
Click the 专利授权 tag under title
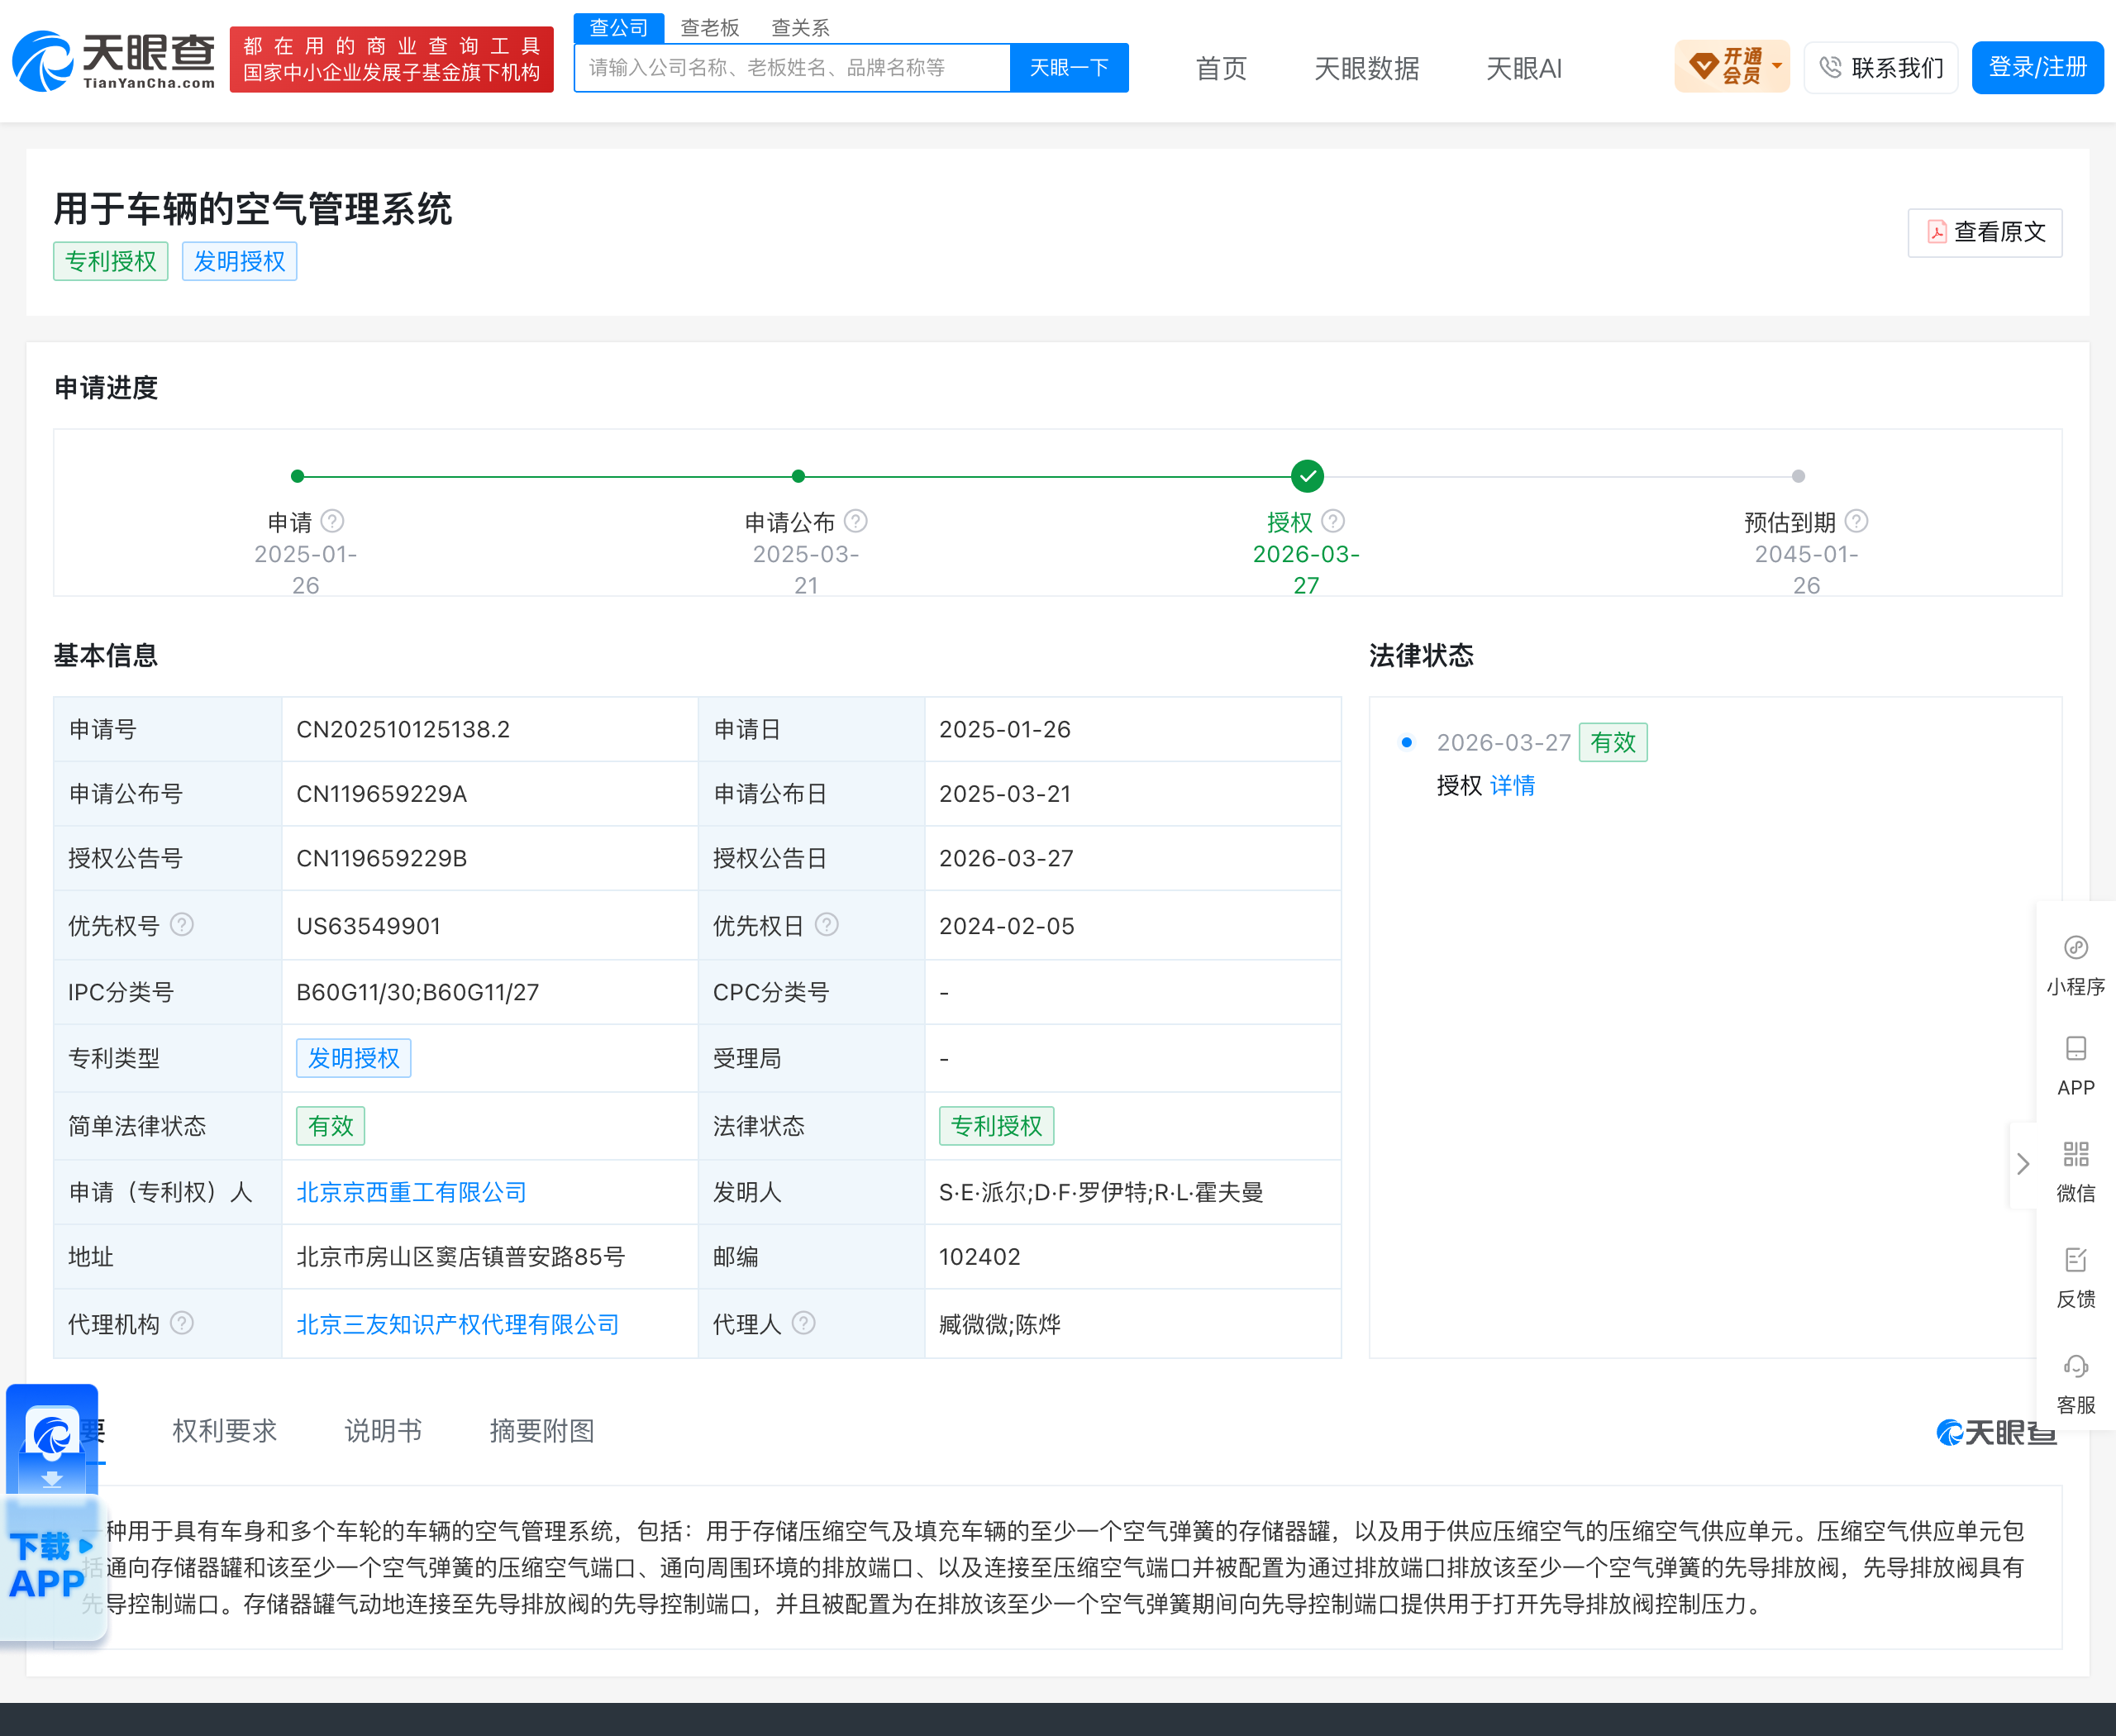(111, 261)
